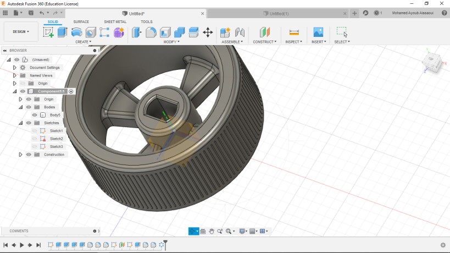The height and width of the screenshot is (253, 450).
Task: Click the Save icon
Action: coord(31,13)
